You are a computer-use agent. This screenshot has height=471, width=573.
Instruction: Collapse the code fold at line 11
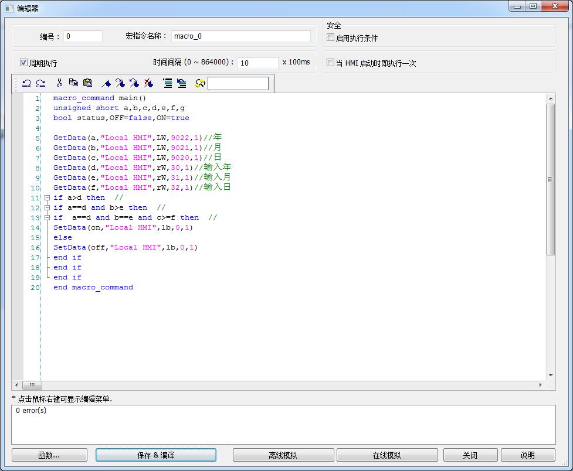tap(47, 198)
